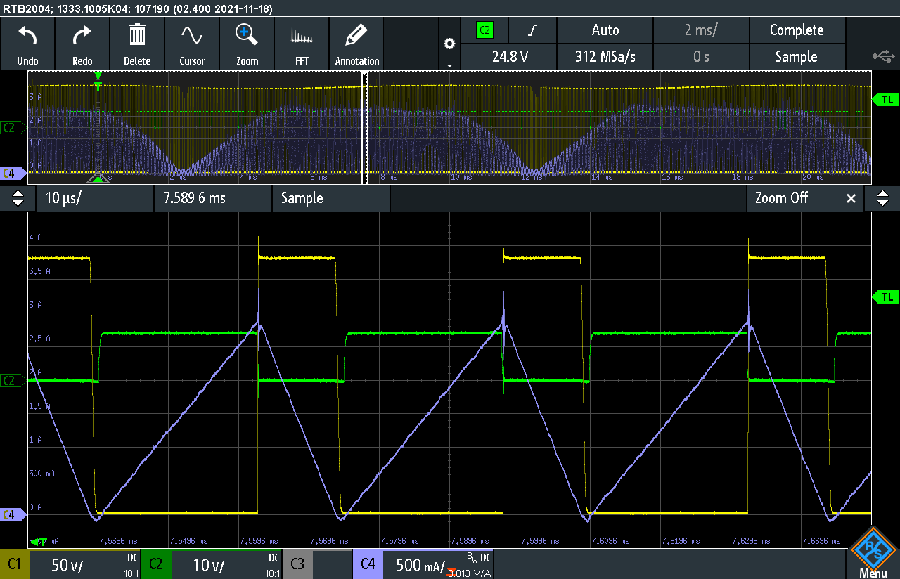Toggle channel C4 current probe display

[367, 564]
